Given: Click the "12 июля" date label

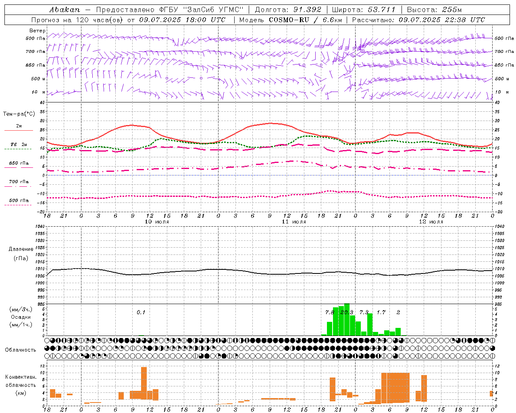Looking at the screenshot, I should (x=431, y=221).
